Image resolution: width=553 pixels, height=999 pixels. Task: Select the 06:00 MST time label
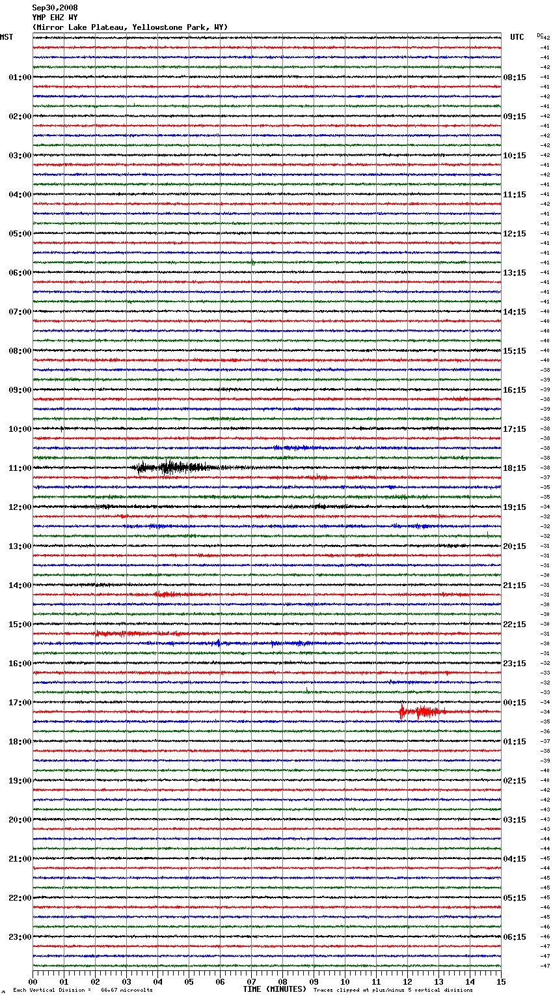coord(20,273)
